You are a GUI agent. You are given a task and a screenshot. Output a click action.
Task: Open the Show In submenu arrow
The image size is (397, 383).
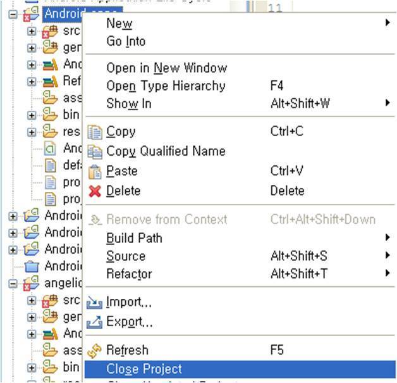[x=387, y=103]
